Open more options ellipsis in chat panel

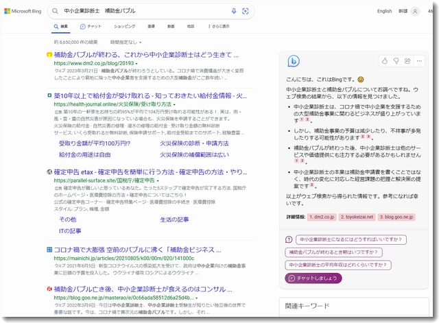(419, 61)
